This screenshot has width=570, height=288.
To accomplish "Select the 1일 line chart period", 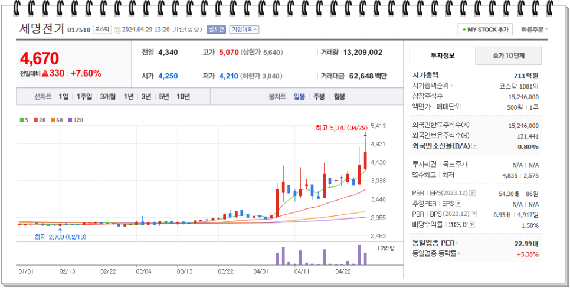I will point(63,97).
